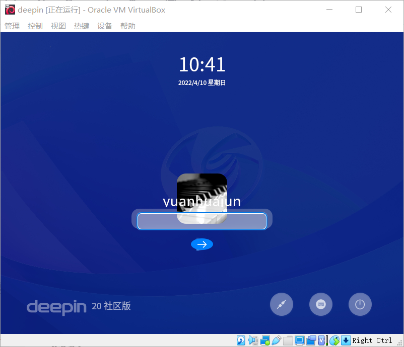Screen dimensions: 404x347
Task: Click the USB devices status icon
Action: (x=277, y=340)
